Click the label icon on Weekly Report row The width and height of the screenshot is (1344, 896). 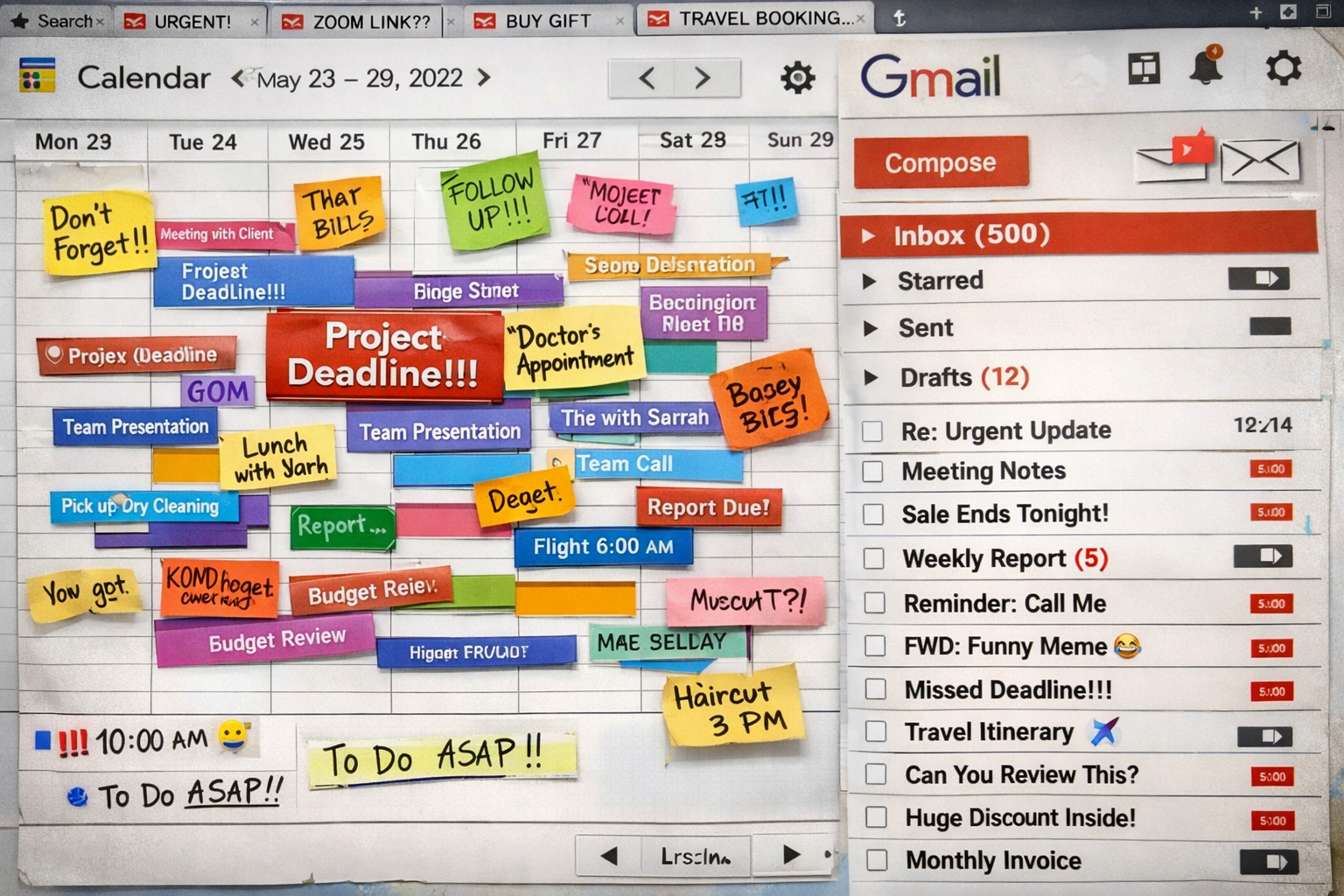(x=1263, y=556)
